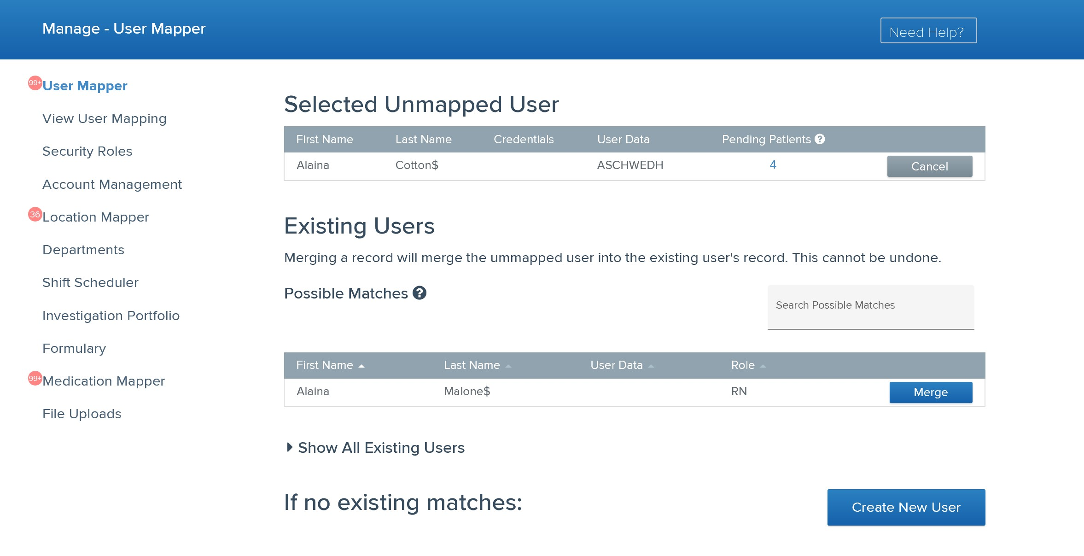Click the User Data sort arrow icon
Viewport: 1084px width, 556px height.
pyautogui.click(x=651, y=366)
